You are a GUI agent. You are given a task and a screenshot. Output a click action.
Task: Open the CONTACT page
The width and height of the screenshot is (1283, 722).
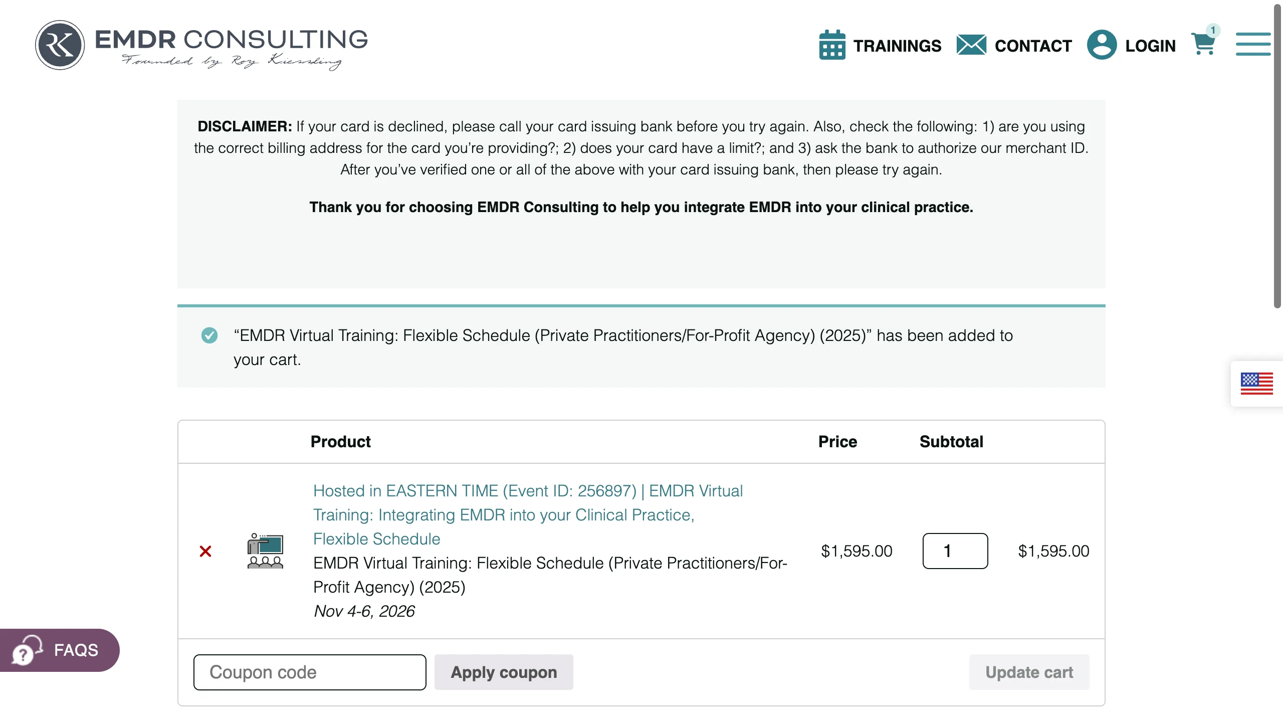click(1033, 46)
